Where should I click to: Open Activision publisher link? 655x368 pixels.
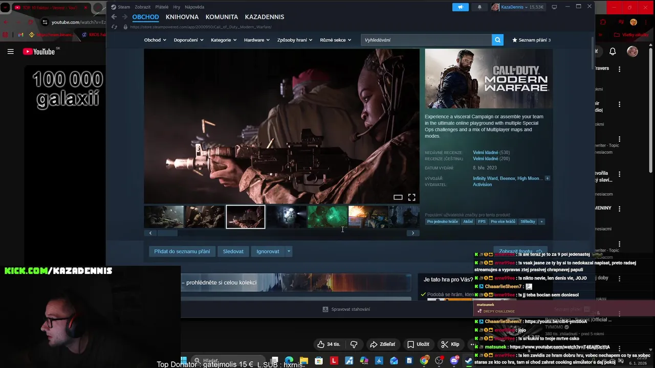pyautogui.click(x=483, y=185)
